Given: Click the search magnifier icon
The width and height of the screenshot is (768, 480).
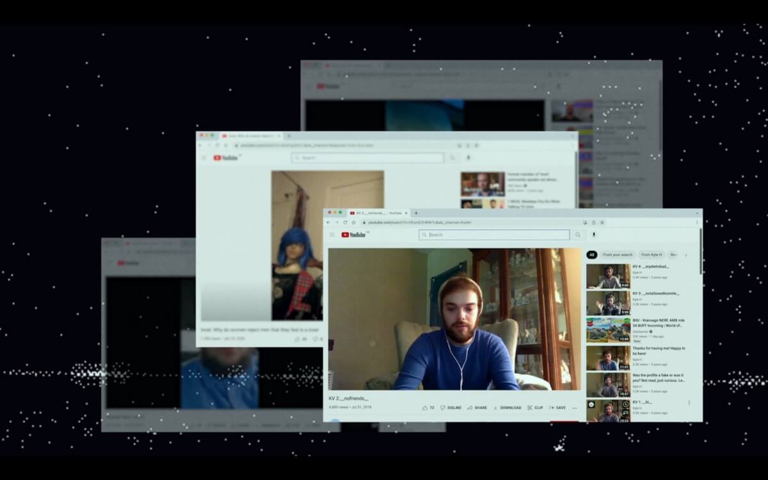Looking at the screenshot, I should (578, 234).
